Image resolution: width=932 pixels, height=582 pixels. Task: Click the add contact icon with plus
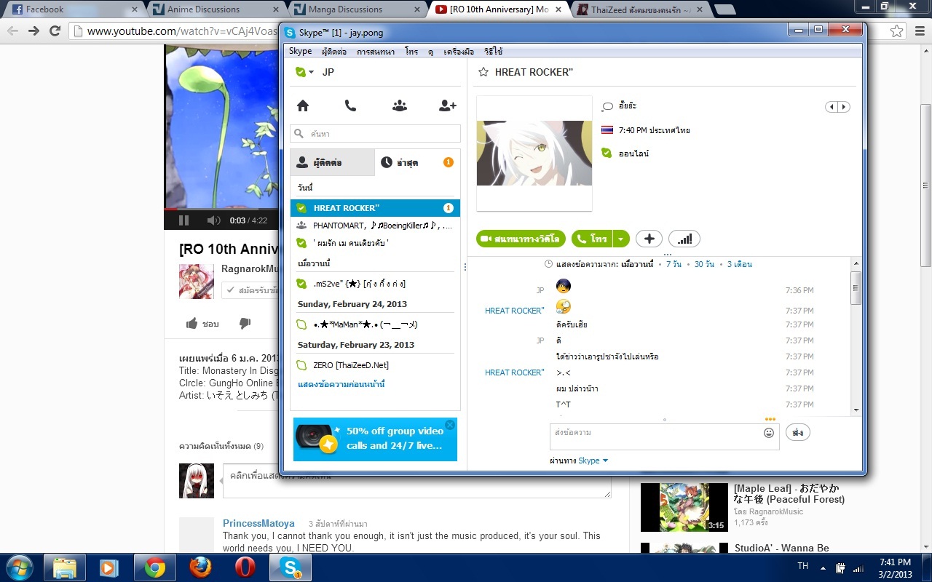point(447,105)
